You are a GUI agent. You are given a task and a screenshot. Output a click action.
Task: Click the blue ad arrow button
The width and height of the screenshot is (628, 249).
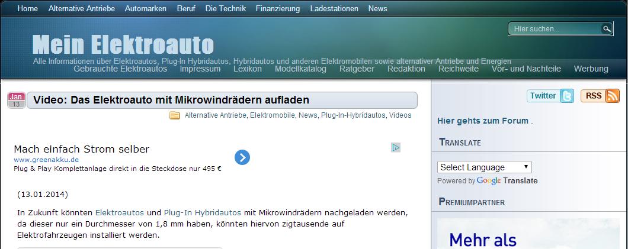click(242, 157)
